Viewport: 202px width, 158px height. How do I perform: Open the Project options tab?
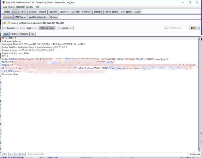click(111, 12)
